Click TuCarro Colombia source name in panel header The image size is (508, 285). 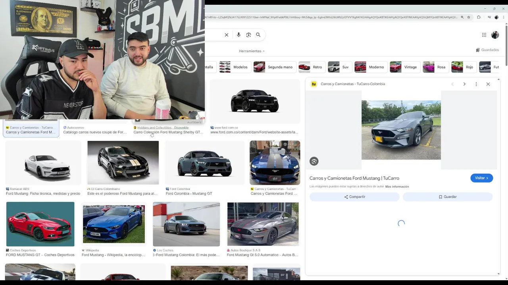[x=353, y=84]
